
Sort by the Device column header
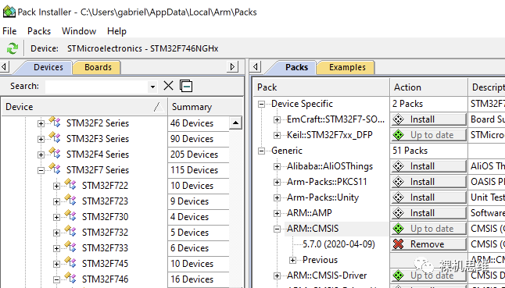[84, 107]
